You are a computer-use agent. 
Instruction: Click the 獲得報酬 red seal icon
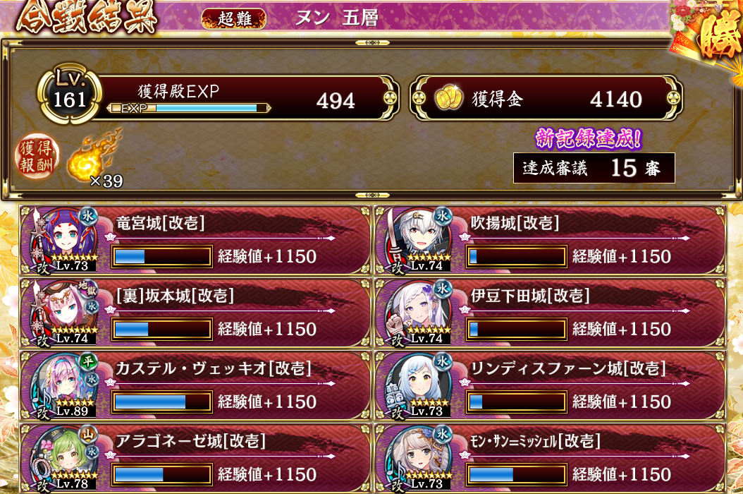coord(37,156)
